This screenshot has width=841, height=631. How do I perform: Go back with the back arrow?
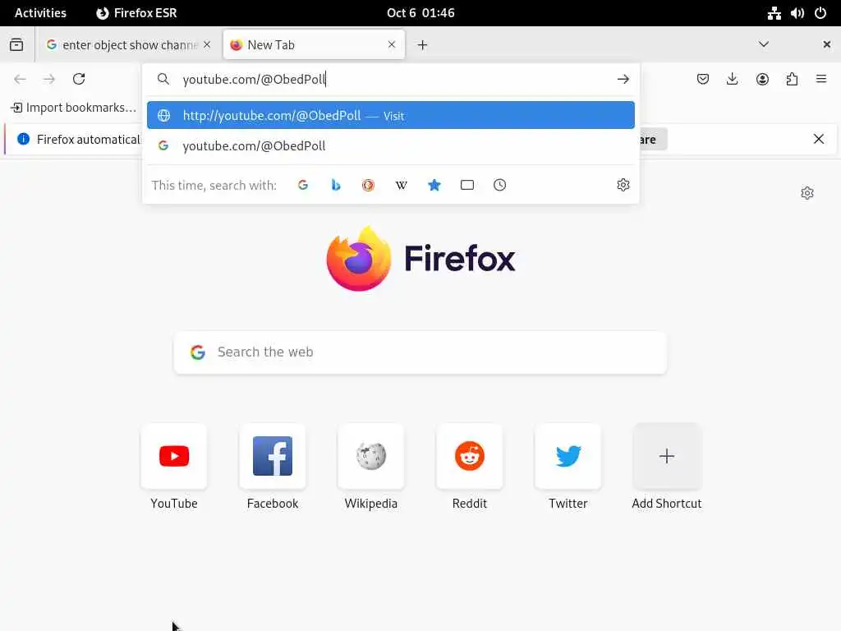click(20, 80)
